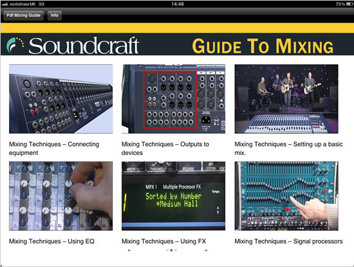The height and width of the screenshot is (267, 354).
Task: Tap the signal strength icon in status bar
Action: click(x=5, y=5)
